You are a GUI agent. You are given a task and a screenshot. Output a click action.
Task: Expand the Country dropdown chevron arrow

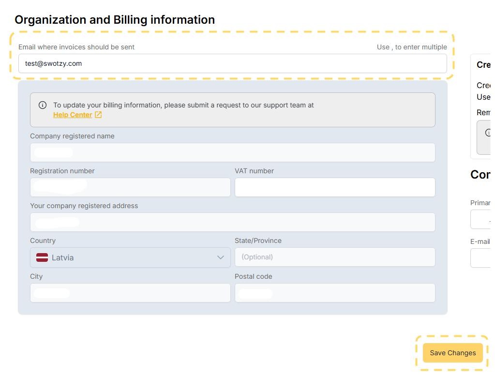(221, 257)
